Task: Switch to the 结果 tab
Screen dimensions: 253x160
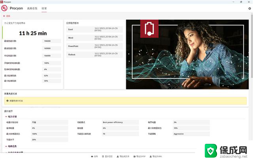Action: point(44,8)
